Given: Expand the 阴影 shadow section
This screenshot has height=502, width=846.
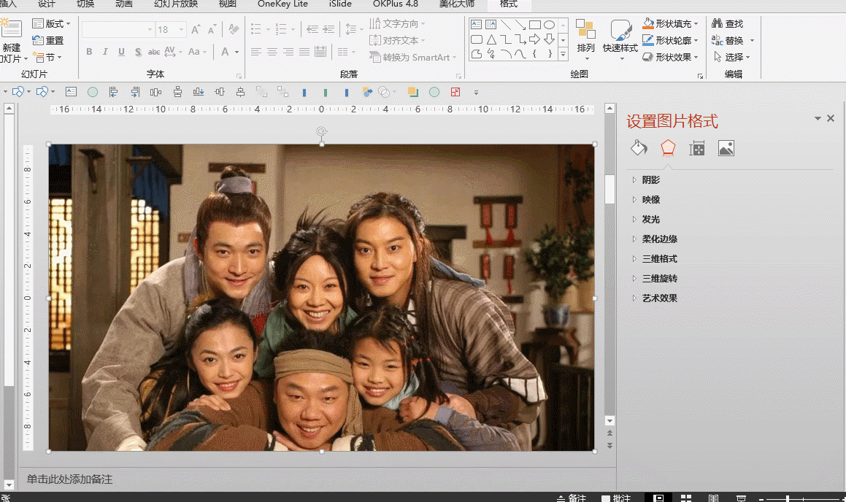Looking at the screenshot, I should (x=650, y=180).
